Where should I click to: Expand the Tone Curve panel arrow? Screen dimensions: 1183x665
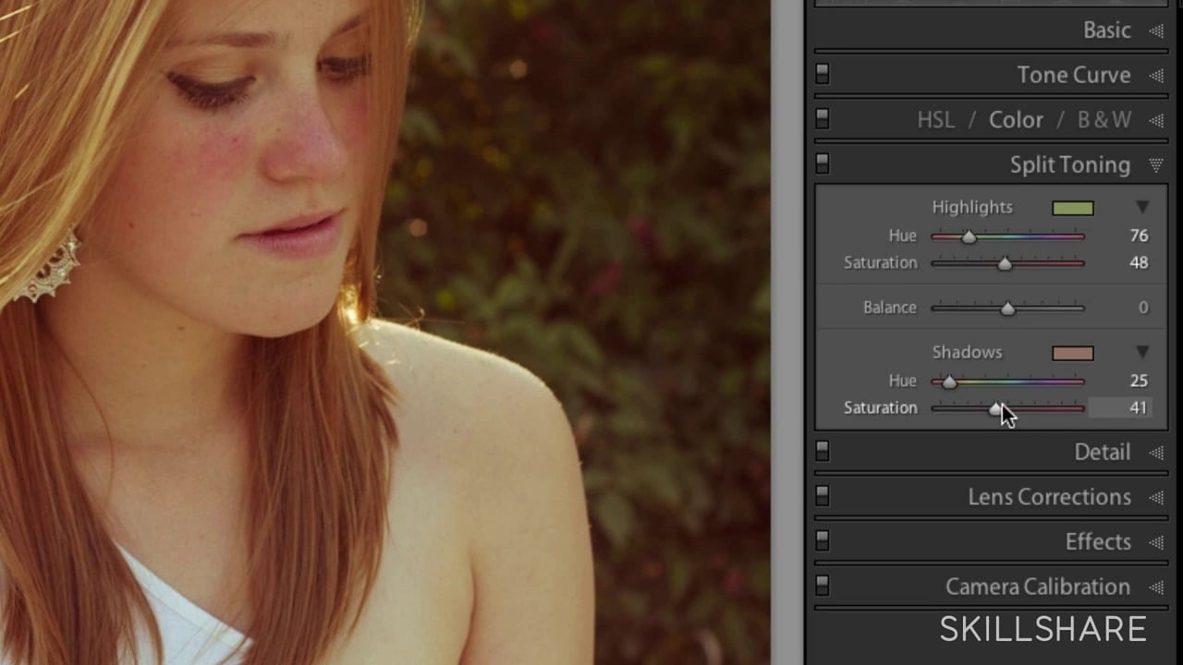click(x=1155, y=76)
